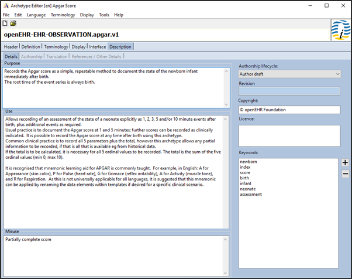Select the Details sub-tab
Screen dimensions: 352x279
(11, 56)
